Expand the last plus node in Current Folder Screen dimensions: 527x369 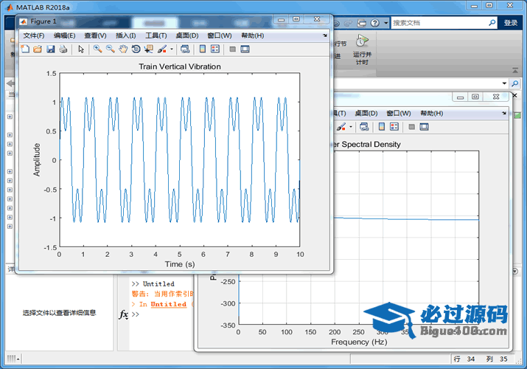click(10, 227)
